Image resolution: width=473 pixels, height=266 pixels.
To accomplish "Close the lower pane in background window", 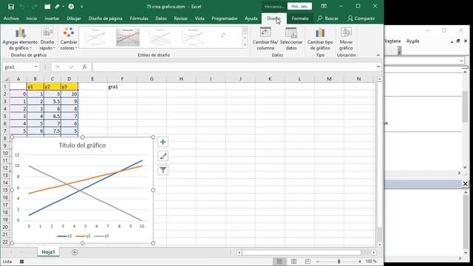I will coord(465,184).
